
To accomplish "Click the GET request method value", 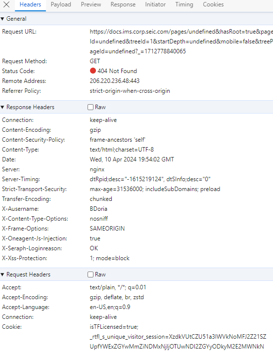I will pos(95,61).
